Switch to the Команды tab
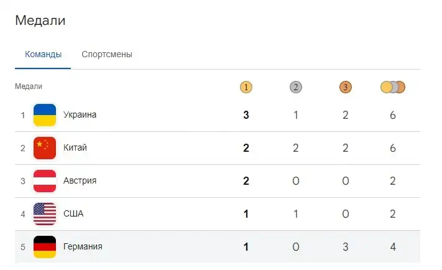The height and width of the screenshot is (270, 442). [x=44, y=55]
